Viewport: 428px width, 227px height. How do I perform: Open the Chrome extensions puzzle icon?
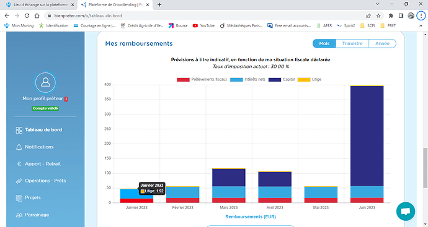pos(391,16)
